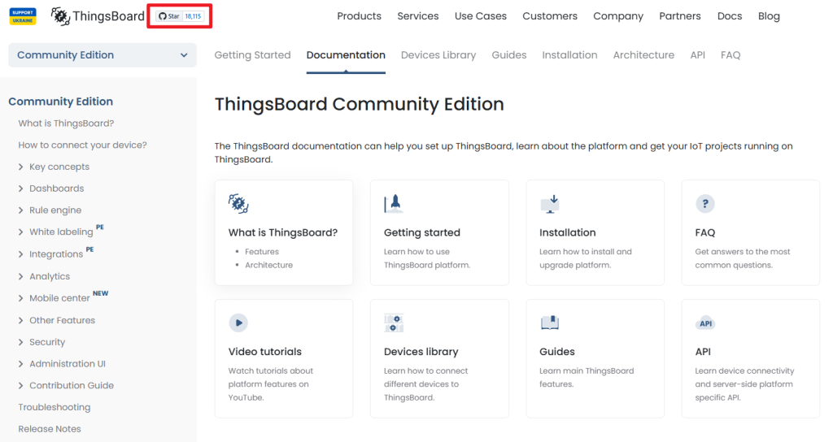
Task: Expand Dashboards section chevron
Action: pos(20,188)
